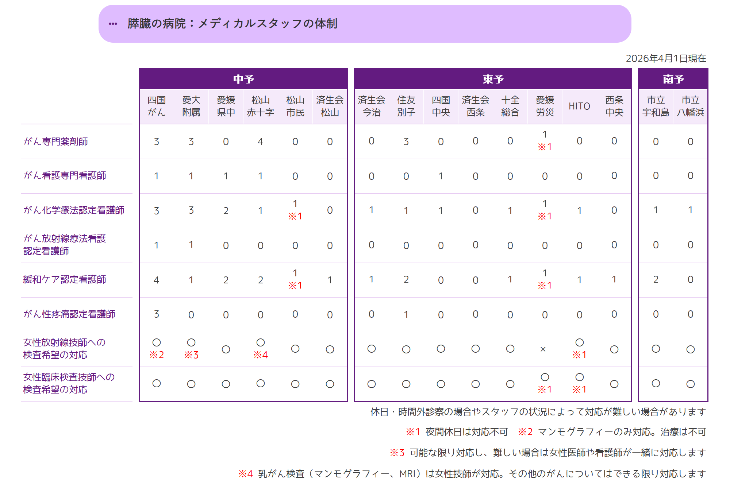Click the 松山赤十字 column header
Viewport: 730px width, 496px height.
click(x=261, y=106)
